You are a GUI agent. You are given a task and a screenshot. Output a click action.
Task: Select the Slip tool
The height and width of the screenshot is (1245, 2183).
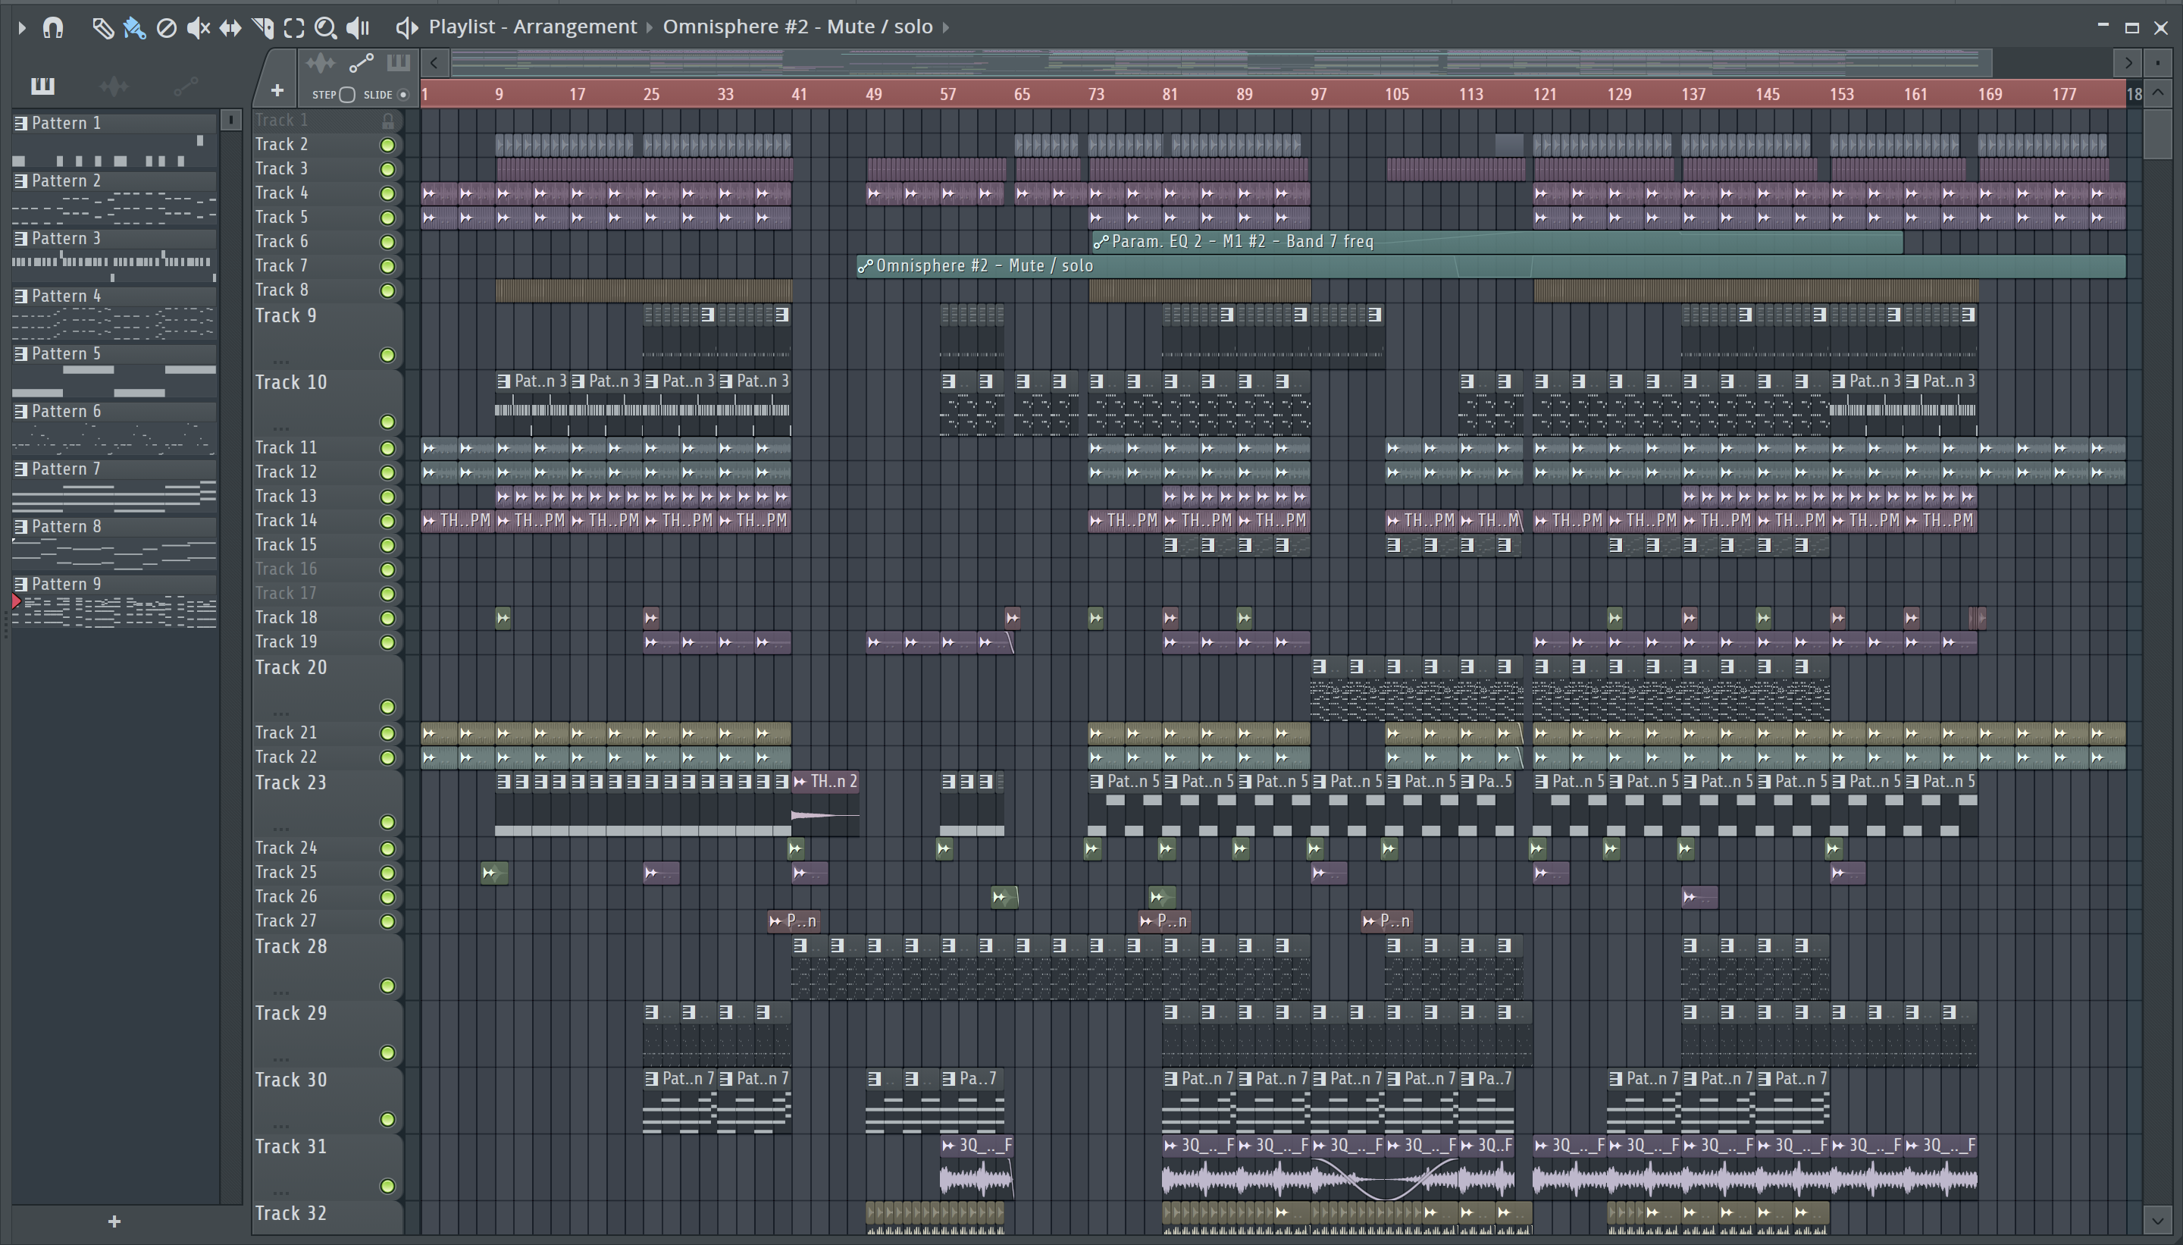point(230,27)
